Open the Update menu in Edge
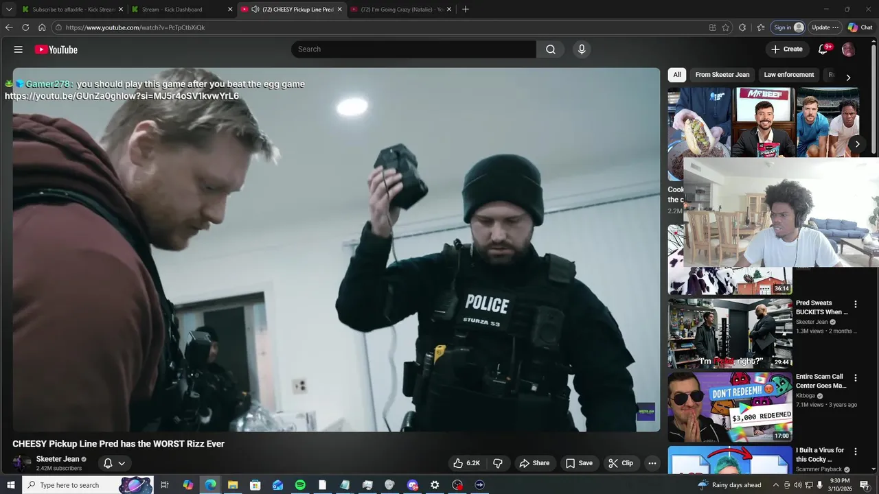Screen dimensions: 879x494 point(825,27)
